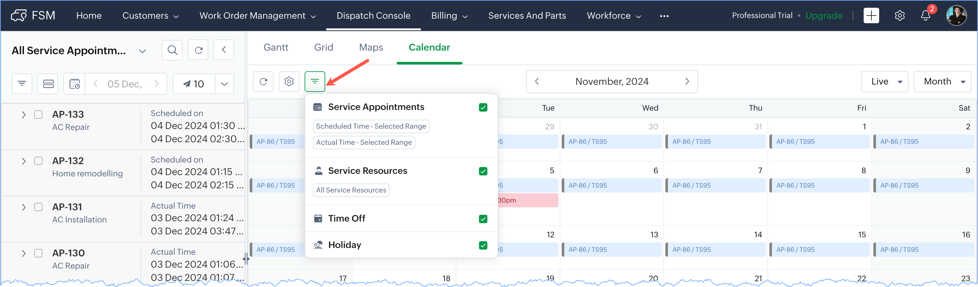Click the Scheduled Time - Selected Range chip
Image resolution: width=978 pixels, height=287 pixels.
pos(371,126)
